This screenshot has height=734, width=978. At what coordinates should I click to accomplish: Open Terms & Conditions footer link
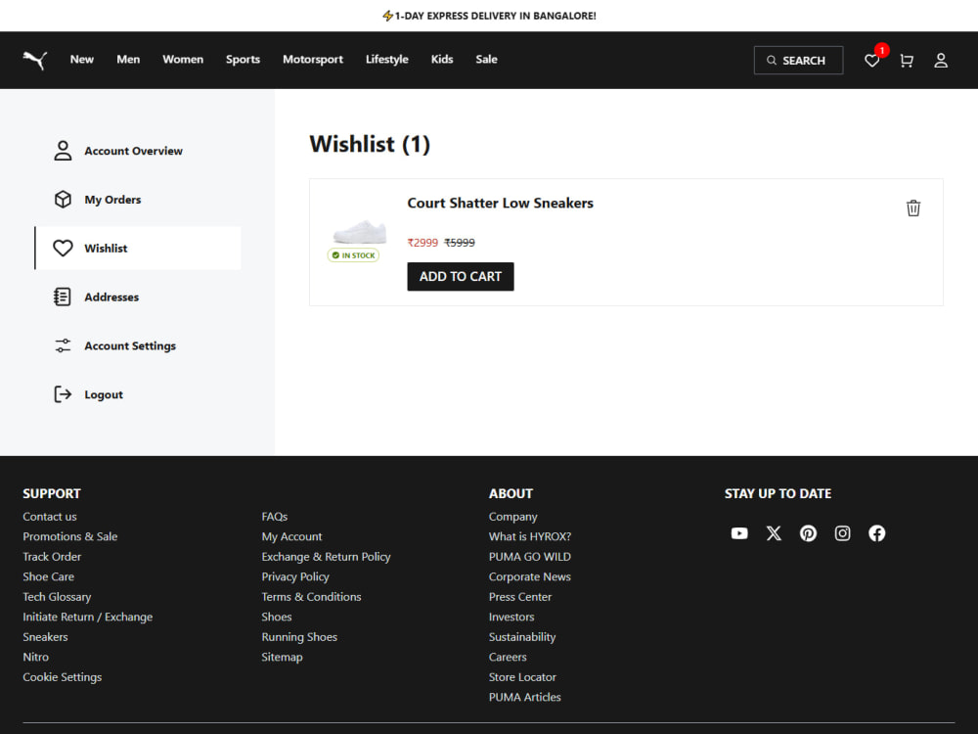click(311, 596)
